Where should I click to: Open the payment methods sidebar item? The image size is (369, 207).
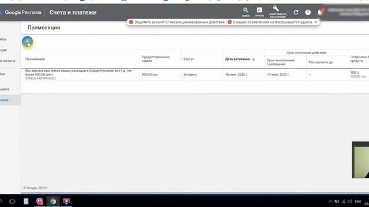pyautogui.click(x=7, y=61)
